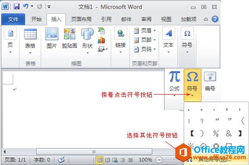249x165 pixels.
Task: Click the Redo icon
Action: 39,7
